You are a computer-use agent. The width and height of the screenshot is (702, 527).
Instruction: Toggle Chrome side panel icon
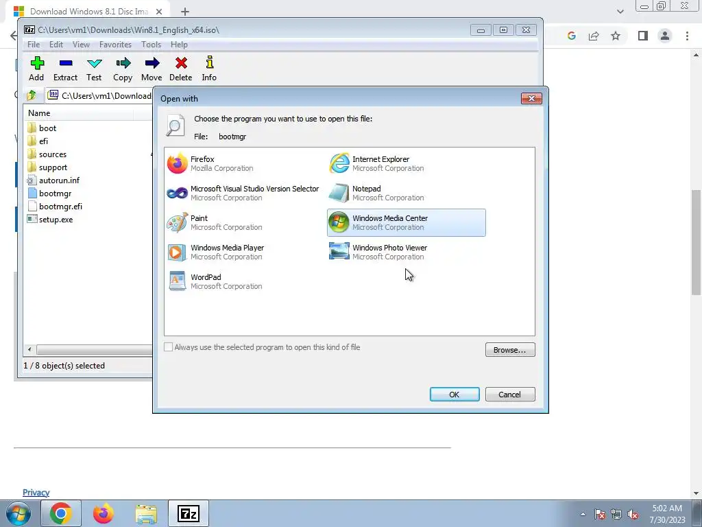point(643,36)
